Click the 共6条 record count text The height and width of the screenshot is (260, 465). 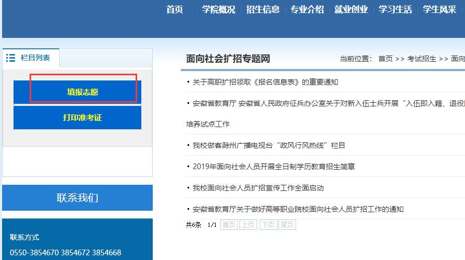pyautogui.click(x=193, y=225)
